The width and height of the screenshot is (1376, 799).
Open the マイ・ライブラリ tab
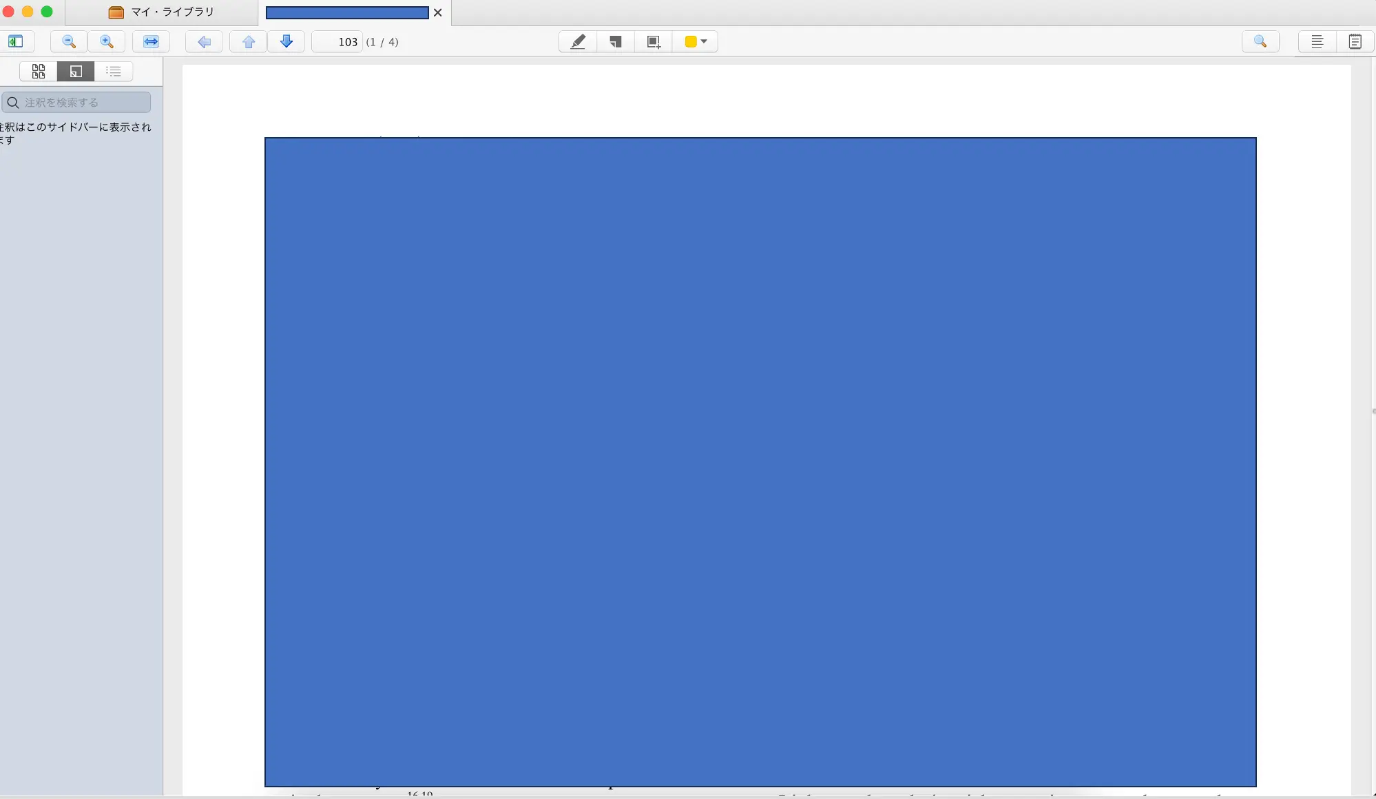163,12
